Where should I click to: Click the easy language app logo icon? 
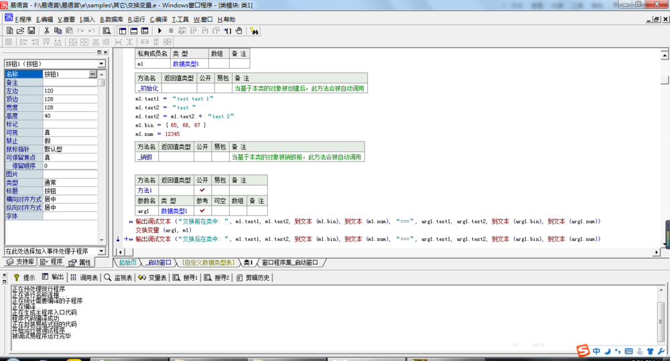pyautogui.click(x=9, y=18)
